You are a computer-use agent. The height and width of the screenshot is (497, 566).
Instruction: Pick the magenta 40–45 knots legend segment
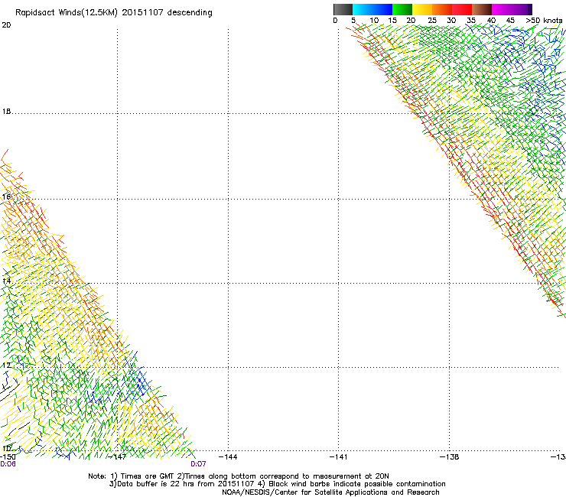point(502,9)
